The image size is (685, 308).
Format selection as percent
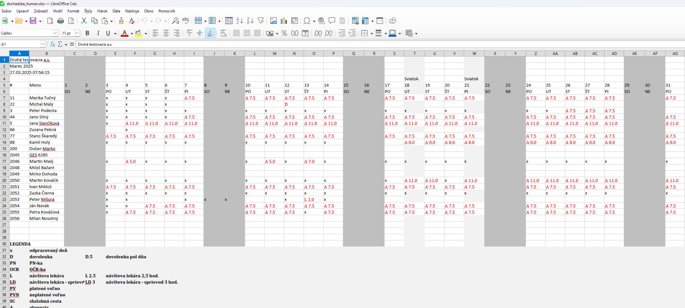[x=284, y=33]
